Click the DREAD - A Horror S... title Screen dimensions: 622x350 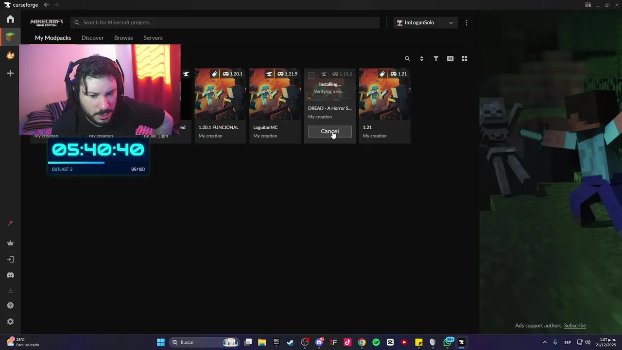click(330, 108)
